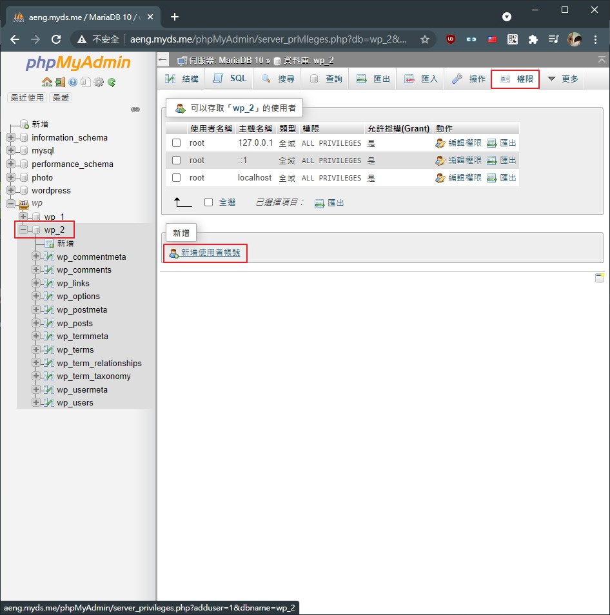
Task: Click the 伺服器: MariaDB 10 breadcrumb
Action: pyautogui.click(x=226, y=61)
